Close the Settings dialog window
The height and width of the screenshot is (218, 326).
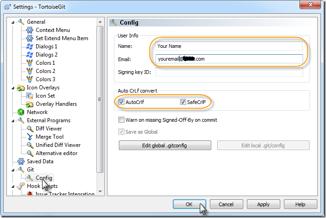pyautogui.click(x=310, y=5)
